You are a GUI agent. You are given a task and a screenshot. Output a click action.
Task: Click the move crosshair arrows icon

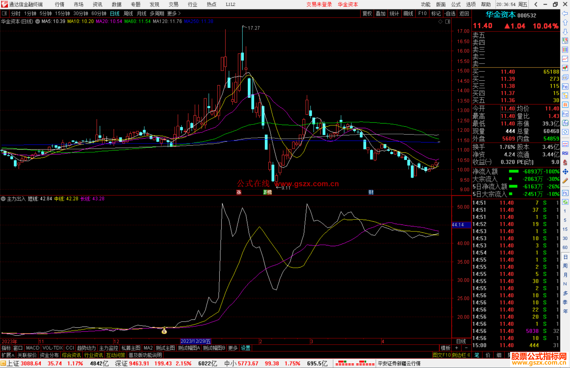(x=565, y=172)
